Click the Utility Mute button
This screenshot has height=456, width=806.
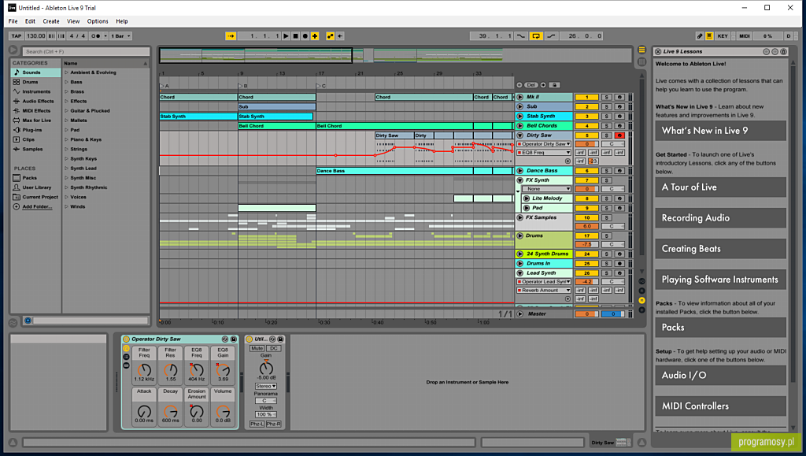[257, 349]
